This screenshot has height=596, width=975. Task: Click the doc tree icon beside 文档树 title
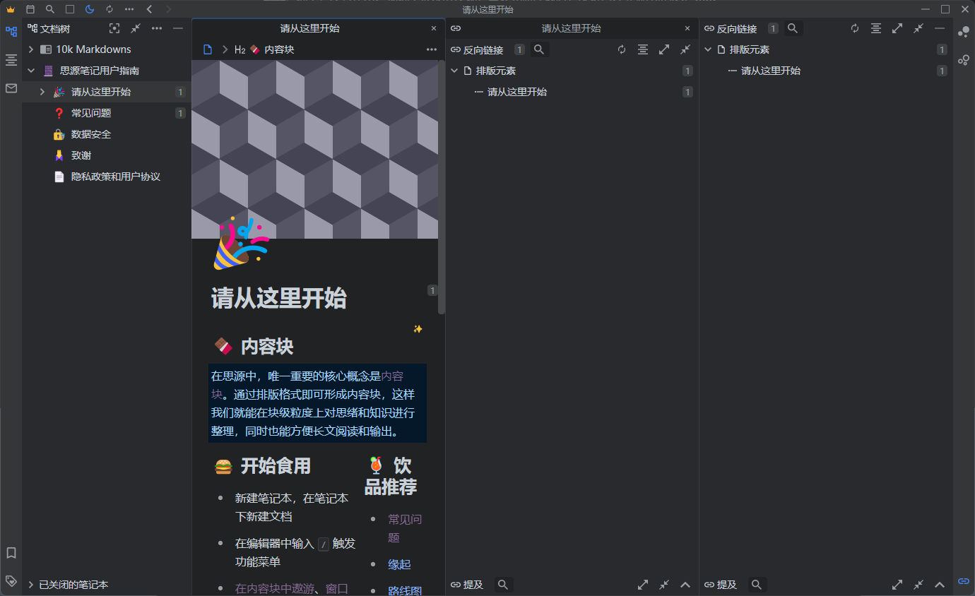[x=32, y=28]
